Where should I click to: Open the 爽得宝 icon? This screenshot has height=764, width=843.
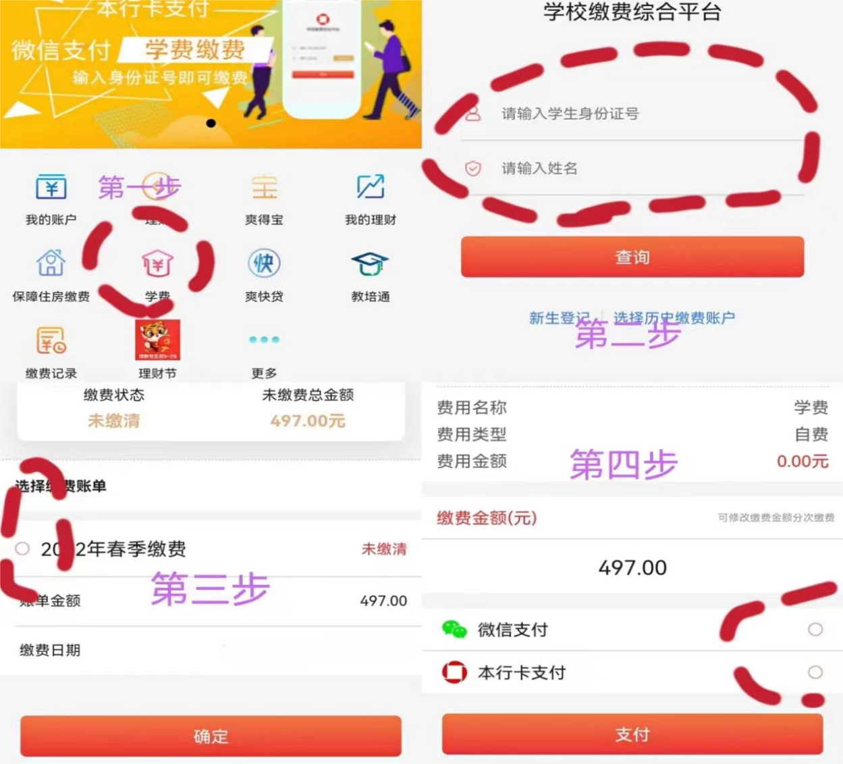tap(265, 187)
